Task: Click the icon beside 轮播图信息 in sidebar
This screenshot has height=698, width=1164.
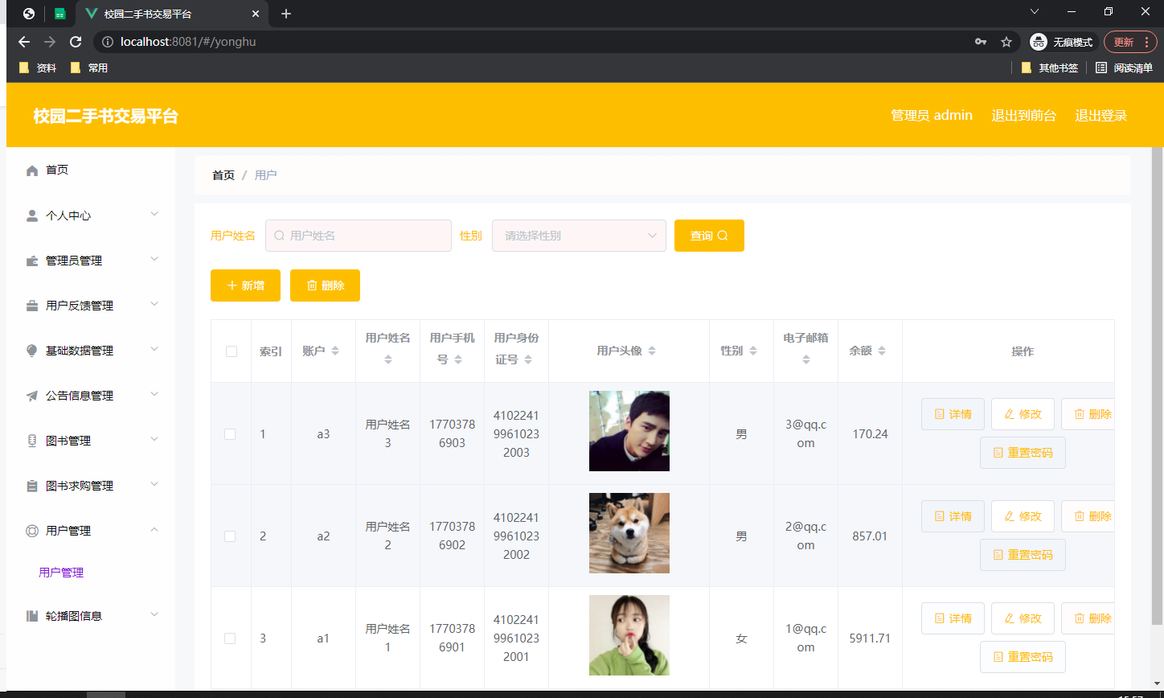Action: 32,616
